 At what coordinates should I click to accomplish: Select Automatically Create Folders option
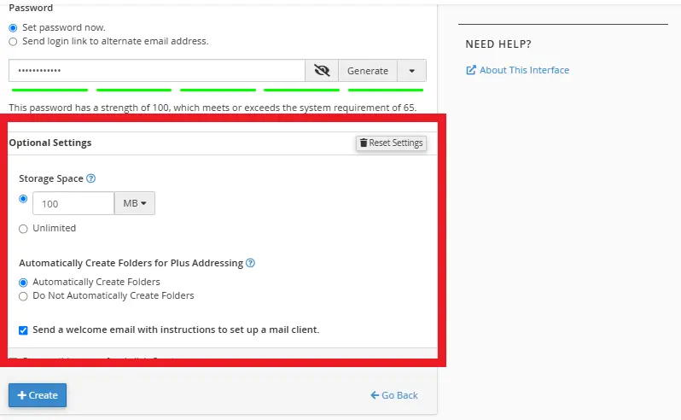click(x=23, y=283)
